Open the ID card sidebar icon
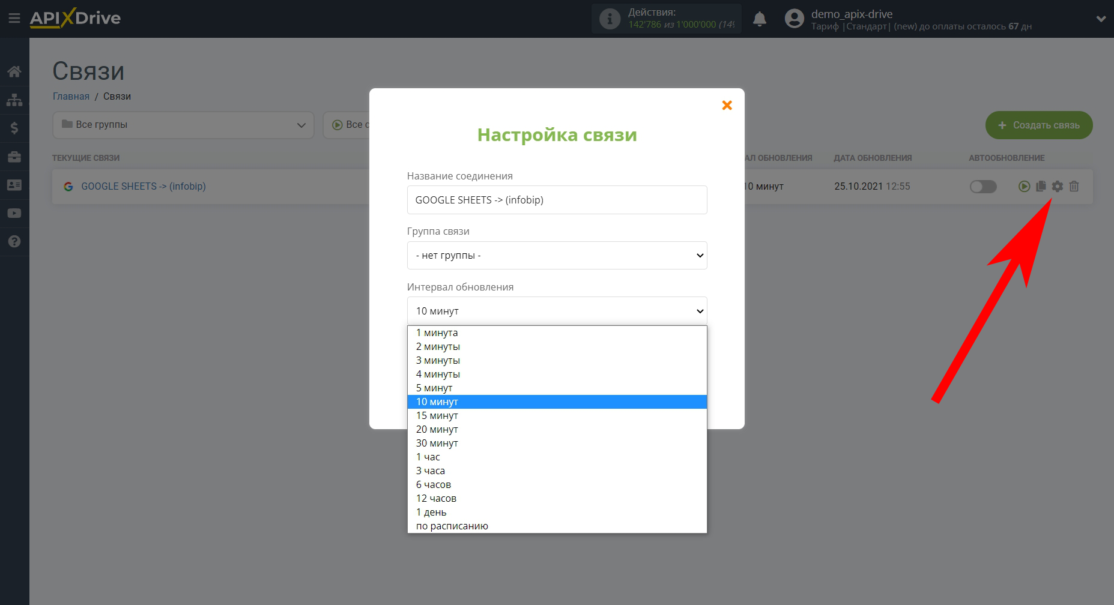1114x605 pixels. 14,185
